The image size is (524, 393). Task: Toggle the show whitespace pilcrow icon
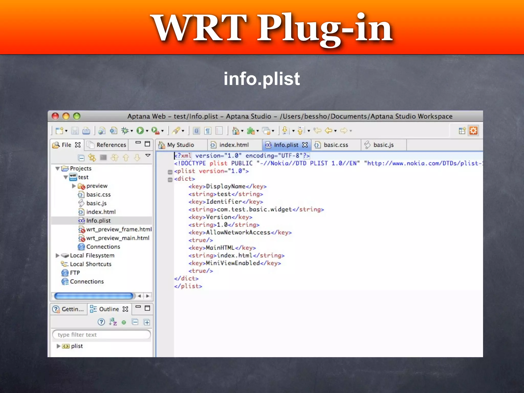(208, 131)
